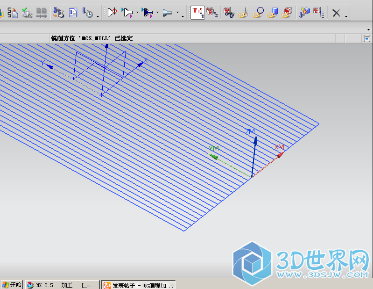The height and width of the screenshot is (289, 373).
Task: Open dropdown arrow next to X icon
Action: [346, 16]
